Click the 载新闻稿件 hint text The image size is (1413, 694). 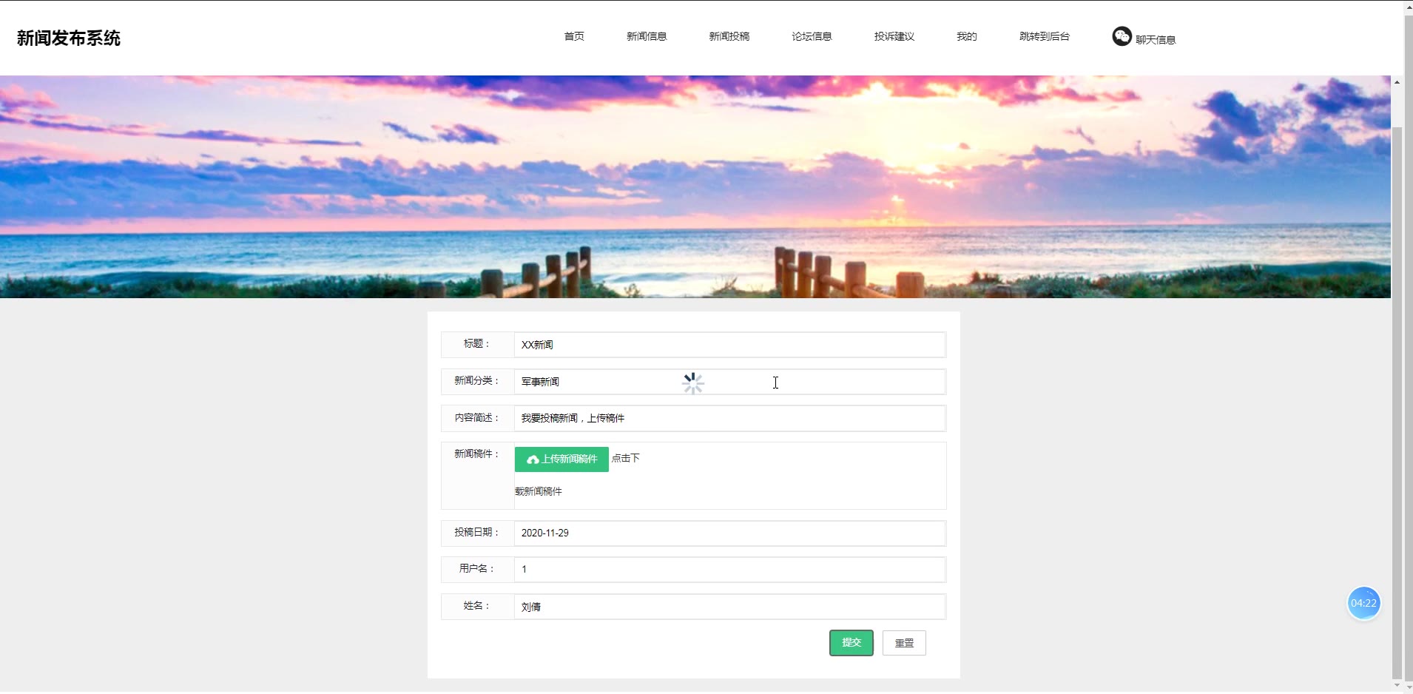[539, 491]
